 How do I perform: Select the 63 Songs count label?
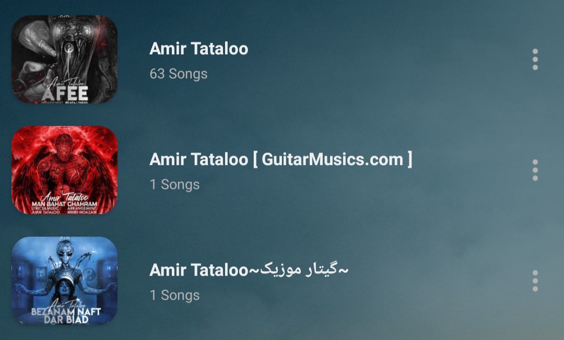179,74
